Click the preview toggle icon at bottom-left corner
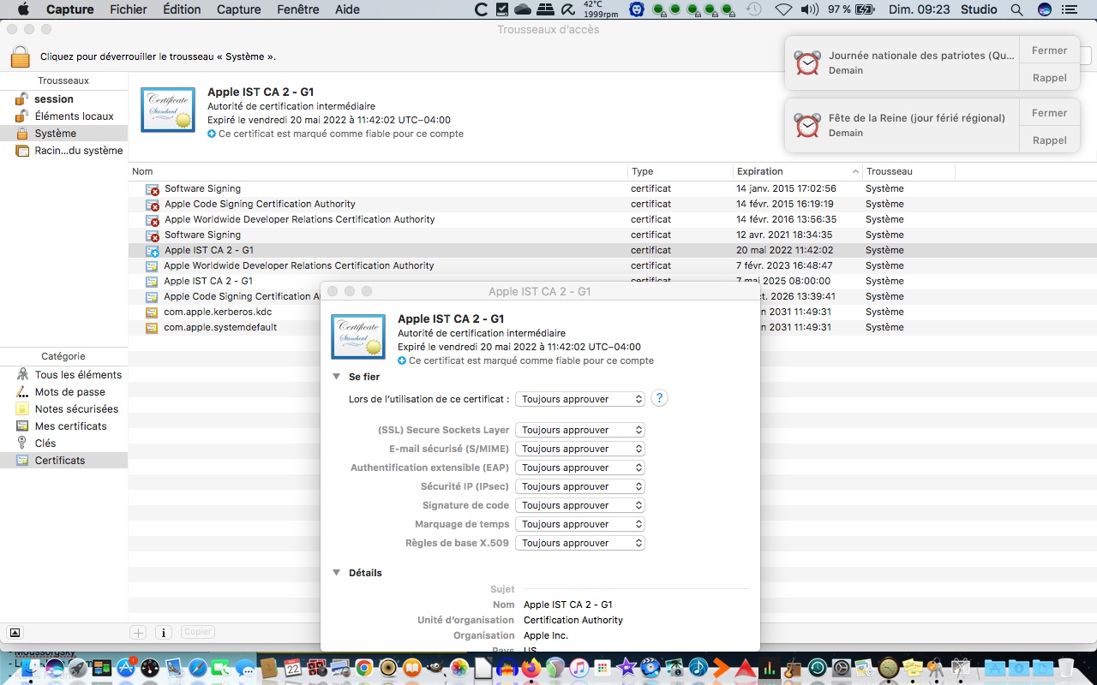1097x685 pixels. pyautogui.click(x=15, y=632)
